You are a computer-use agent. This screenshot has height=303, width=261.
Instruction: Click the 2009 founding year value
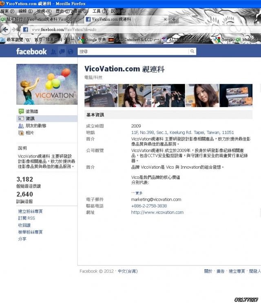point(136,126)
